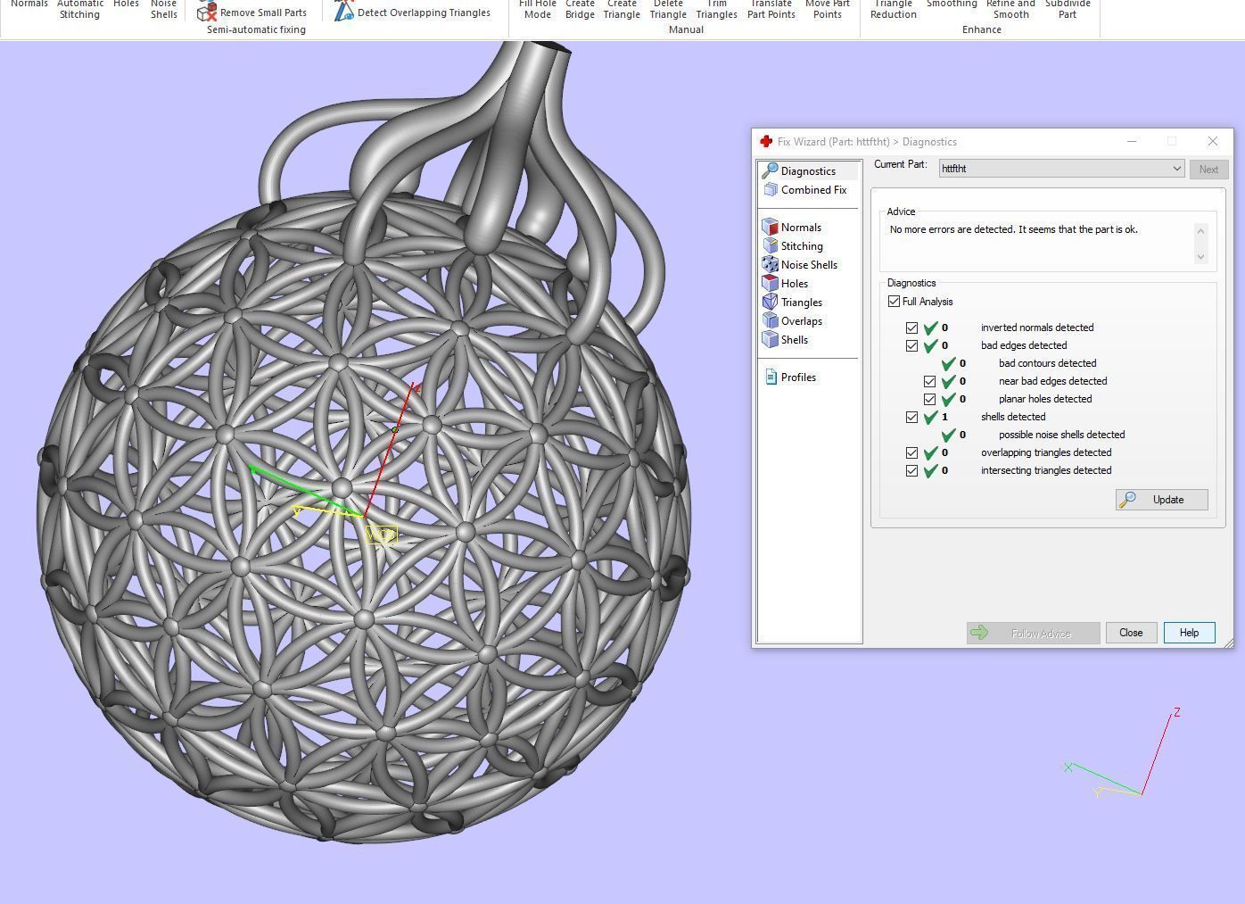Toggle the overlapping triangles checkbox
The width and height of the screenshot is (1245, 904).
pyautogui.click(x=911, y=452)
